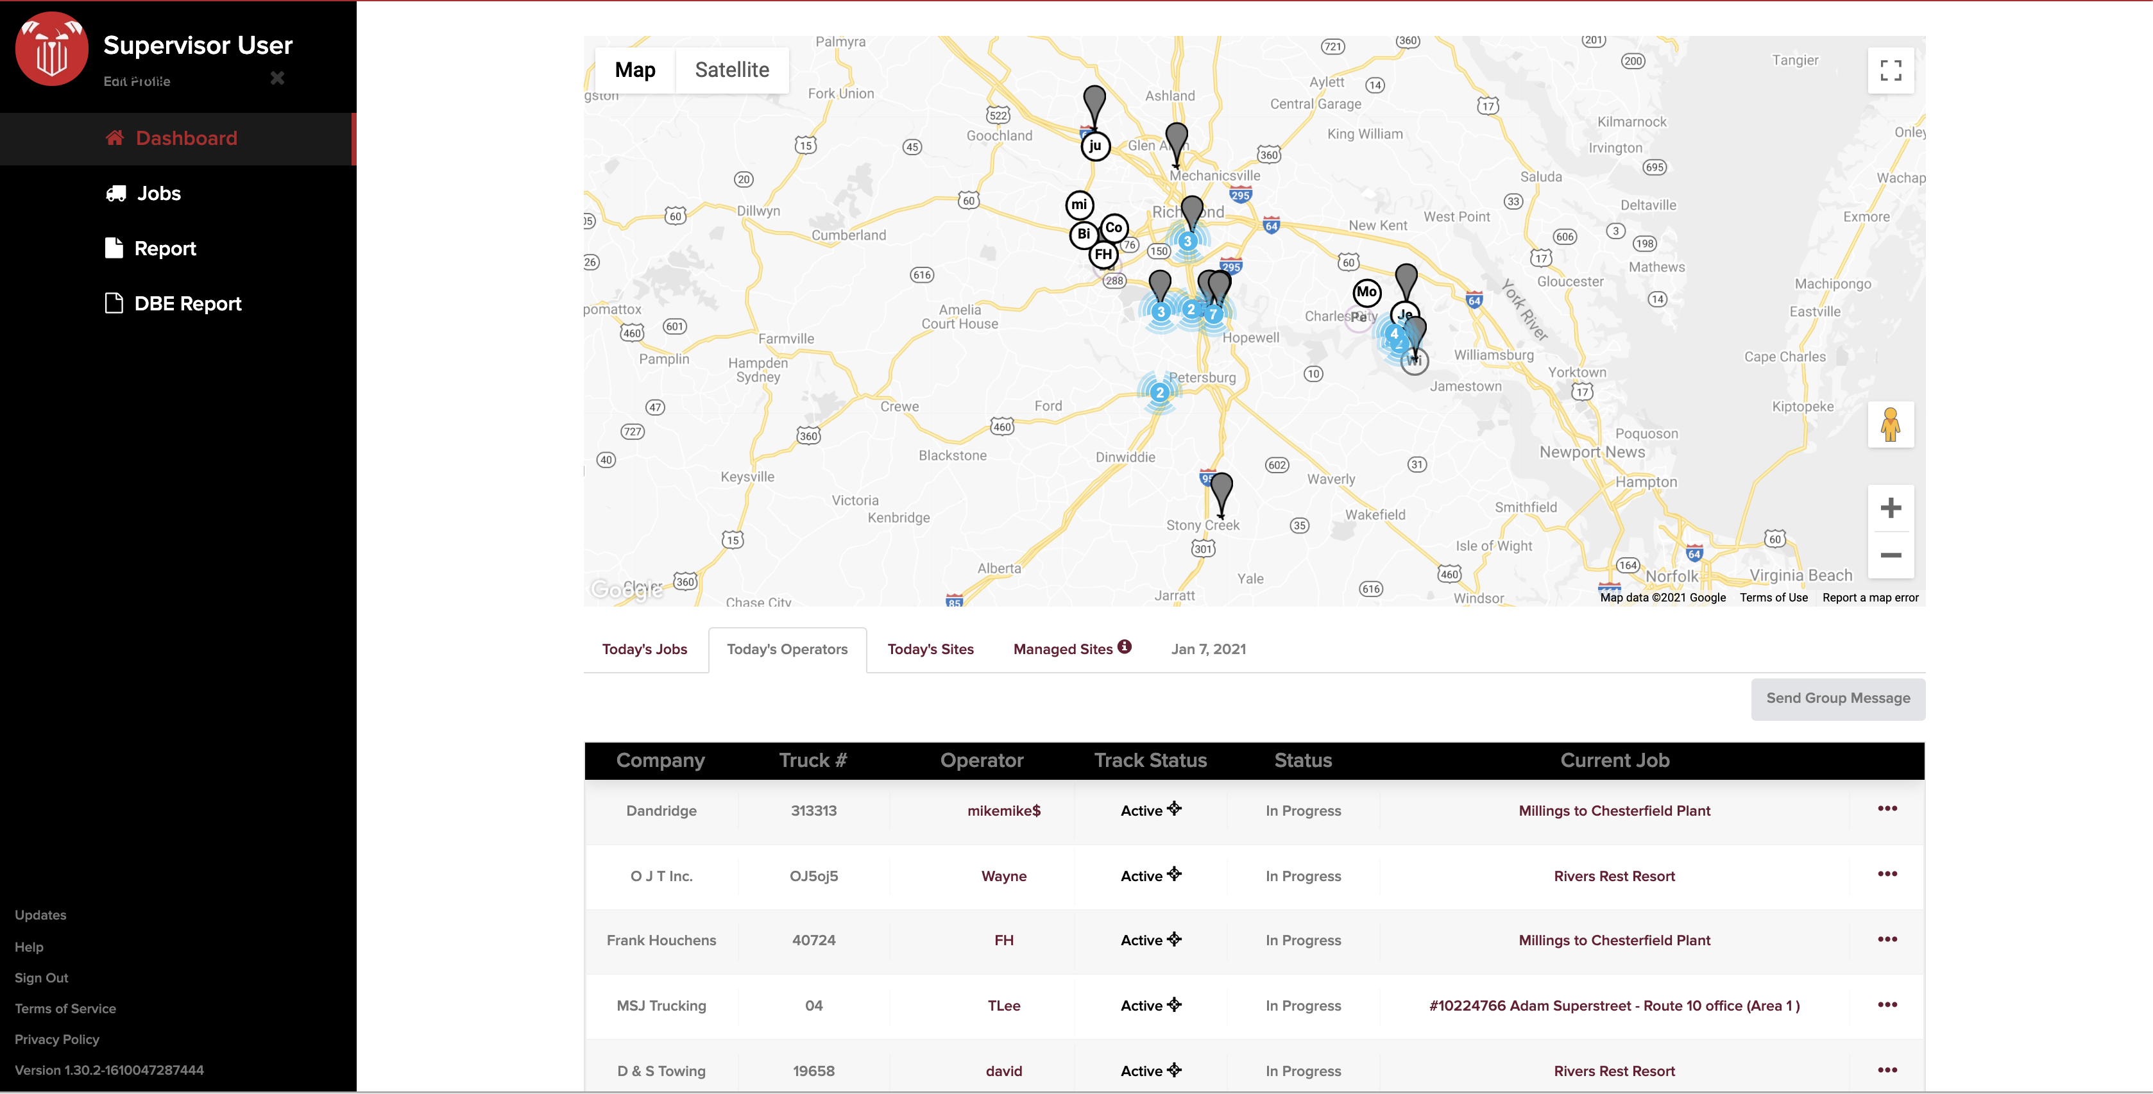The width and height of the screenshot is (2153, 1094).
Task: Open Managed Sites info icon
Action: 1125,647
